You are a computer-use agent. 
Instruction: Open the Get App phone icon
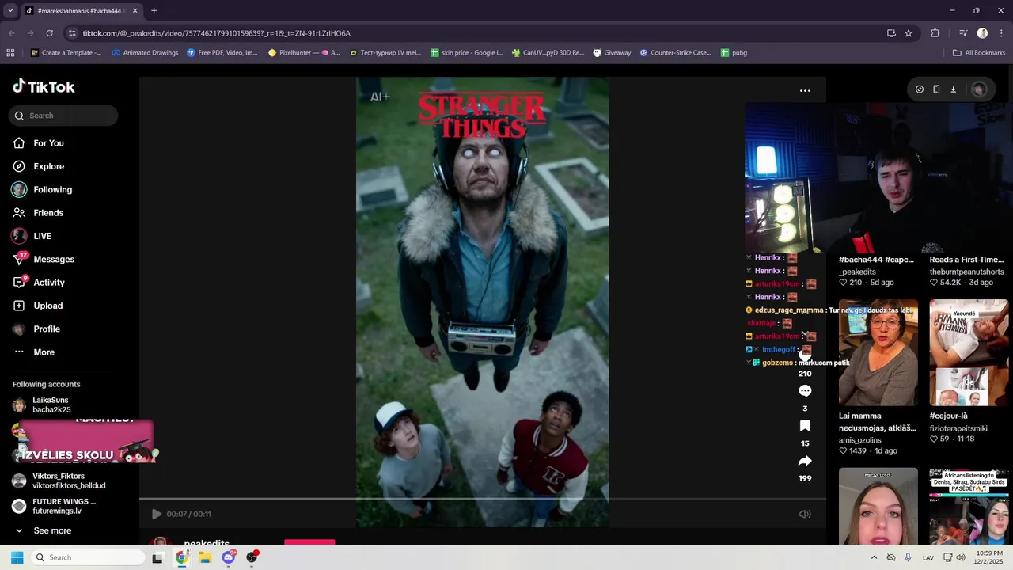[x=936, y=89]
